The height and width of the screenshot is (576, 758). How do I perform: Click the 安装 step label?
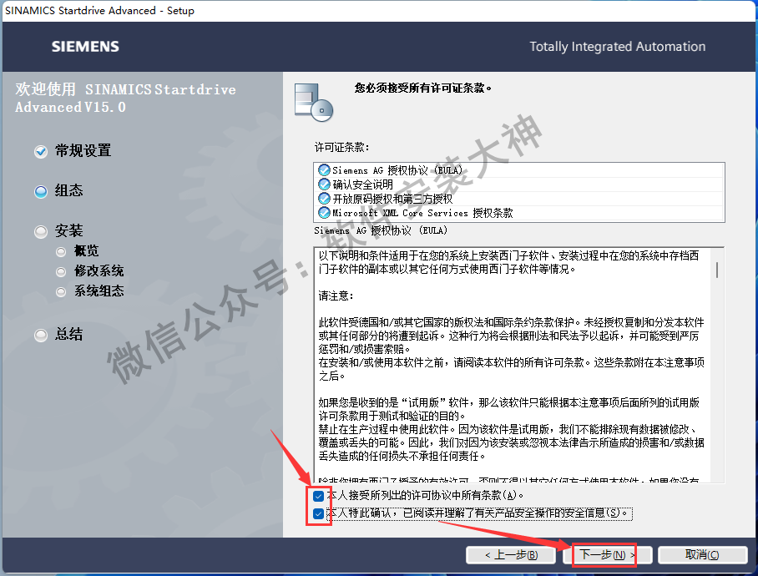pos(68,230)
